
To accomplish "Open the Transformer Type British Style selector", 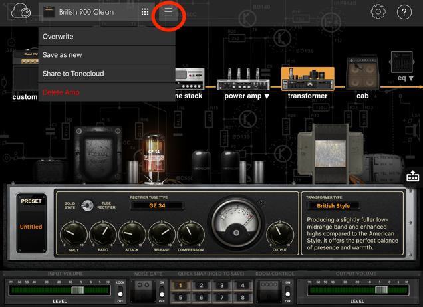I will click(333, 206).
